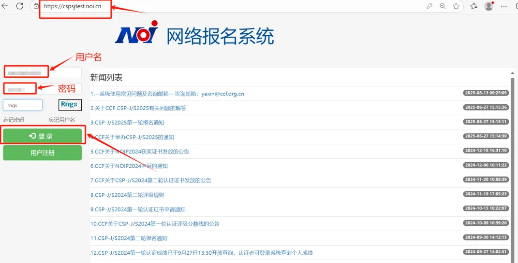
Task: Refresh the Rngs captcha image
Action: [x=70, y=105]
